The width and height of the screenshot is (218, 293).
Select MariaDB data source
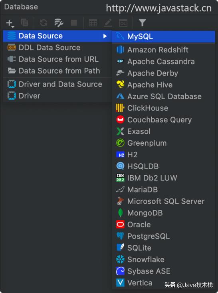(163, 189)
